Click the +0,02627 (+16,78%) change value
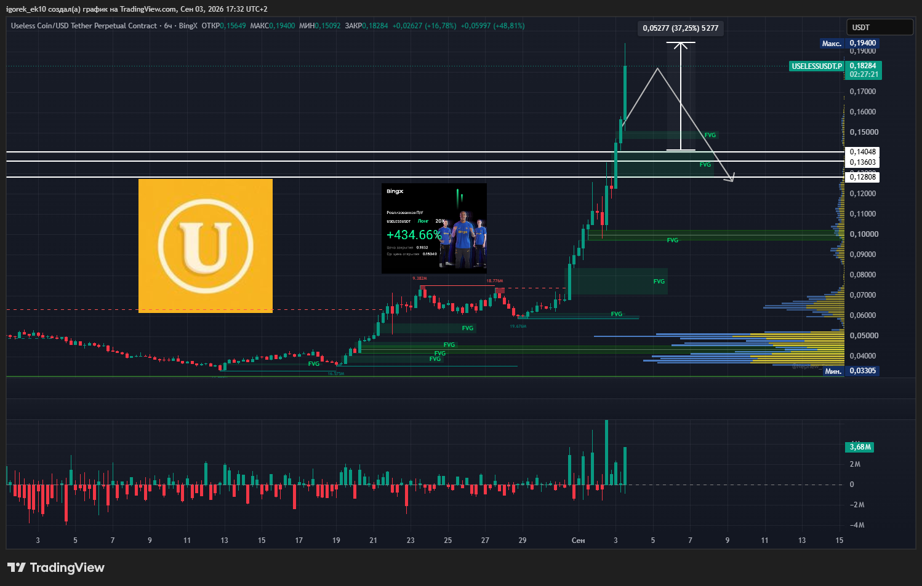The width and height of the screenshot is (922, 586). pos(424,26)
